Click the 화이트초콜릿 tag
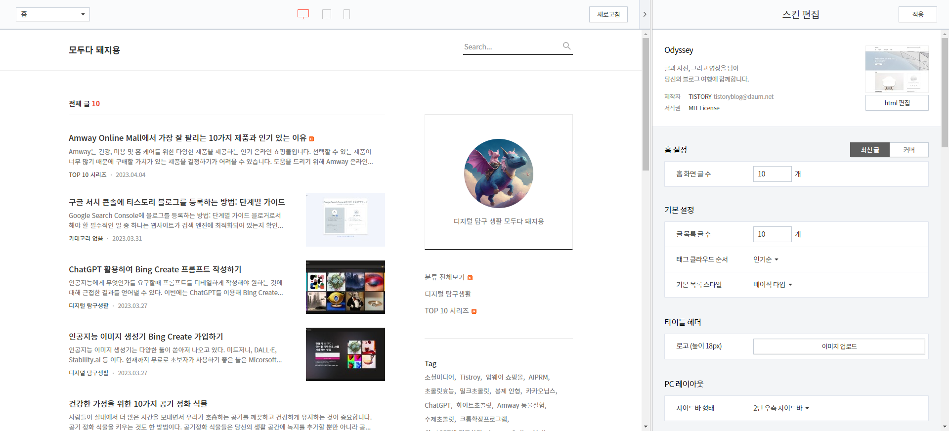 [x=474, y=405]
